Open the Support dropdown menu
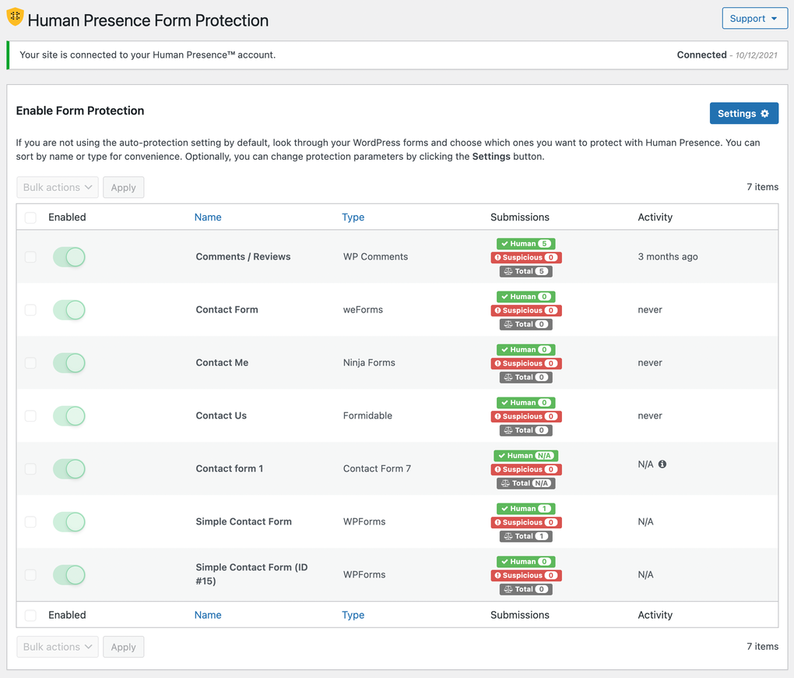The image size is (794, 678). tap(754, 18)
